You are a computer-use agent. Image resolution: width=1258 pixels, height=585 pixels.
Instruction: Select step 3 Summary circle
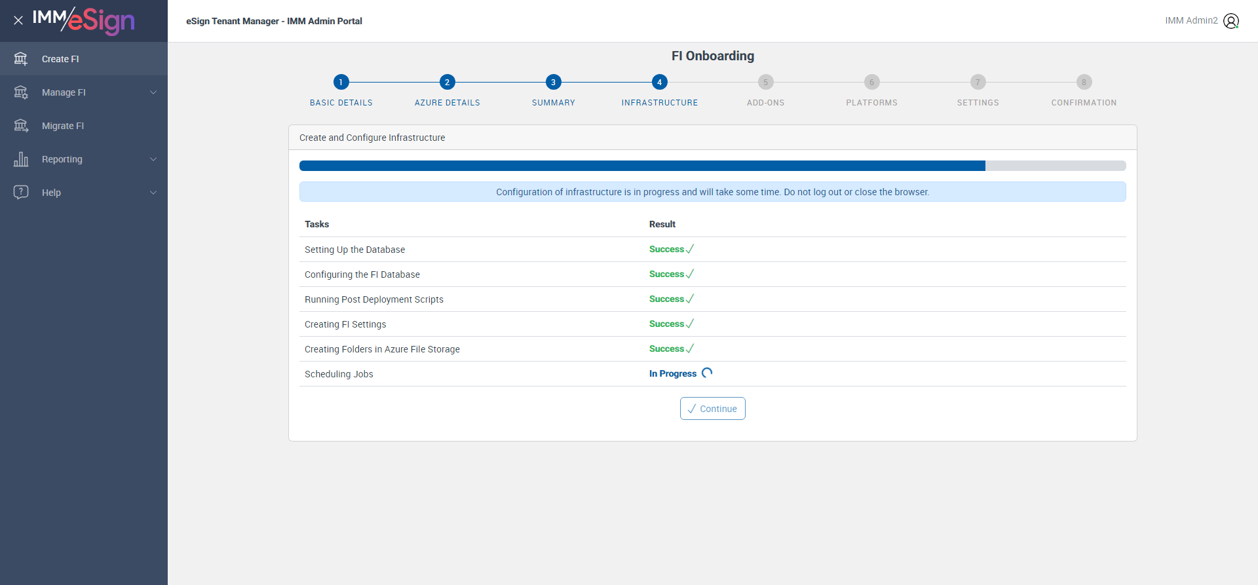[553, 82]
